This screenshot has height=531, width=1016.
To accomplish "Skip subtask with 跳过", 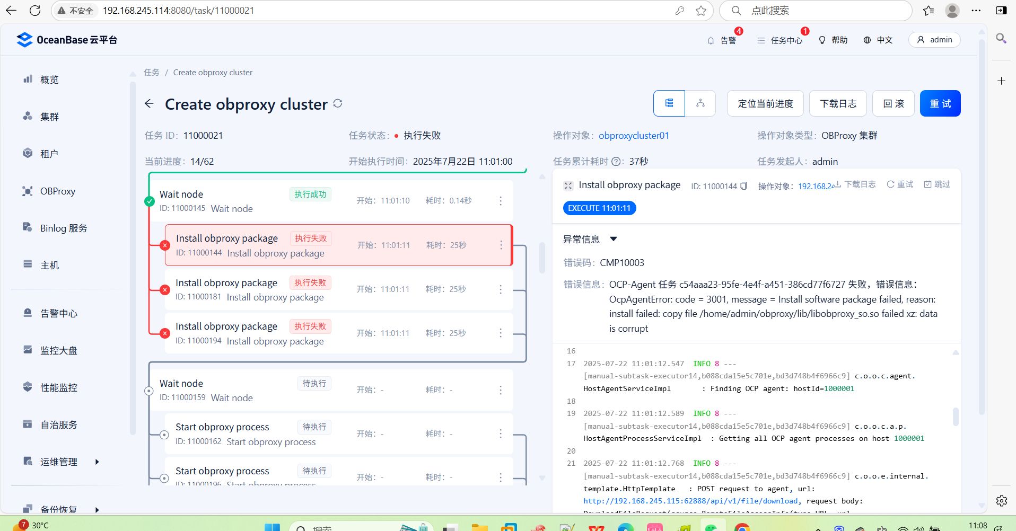I will [x=937, y=184].
